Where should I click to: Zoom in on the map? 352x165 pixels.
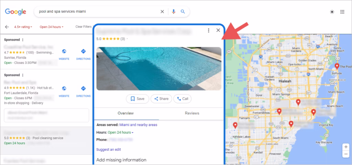point(346,147)
